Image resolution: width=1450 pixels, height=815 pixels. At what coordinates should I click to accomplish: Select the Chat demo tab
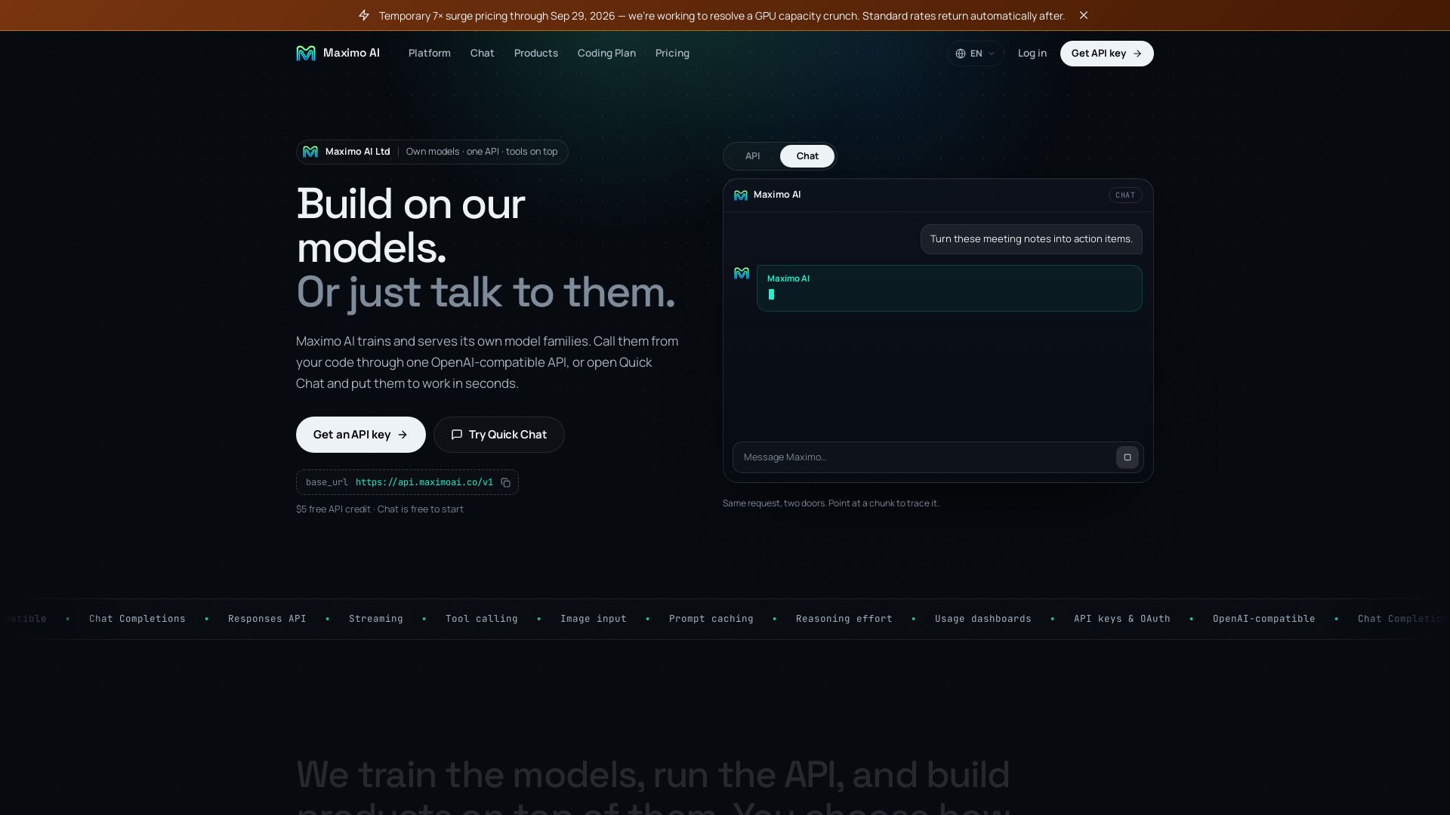[807, 156]
